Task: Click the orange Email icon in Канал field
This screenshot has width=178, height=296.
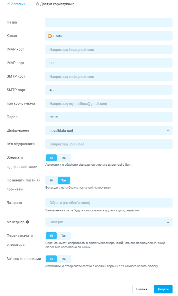Action: click(50, 36)
